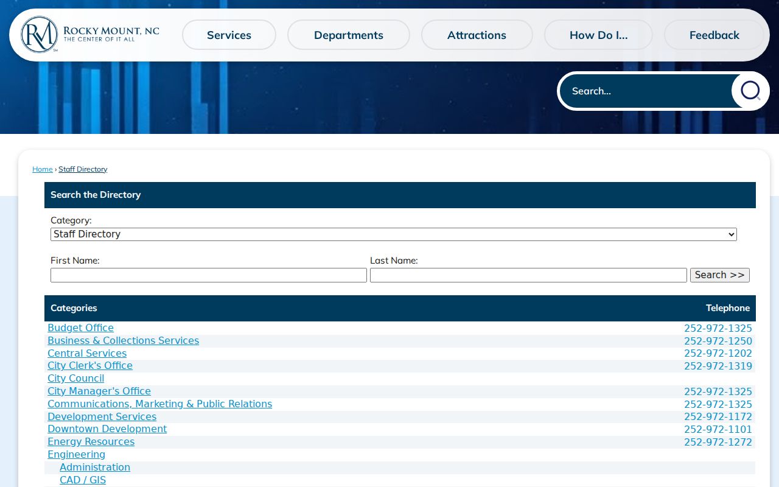Click phone number 252-972-1319
Screen dimensions: 779x487
pos(718,366)
